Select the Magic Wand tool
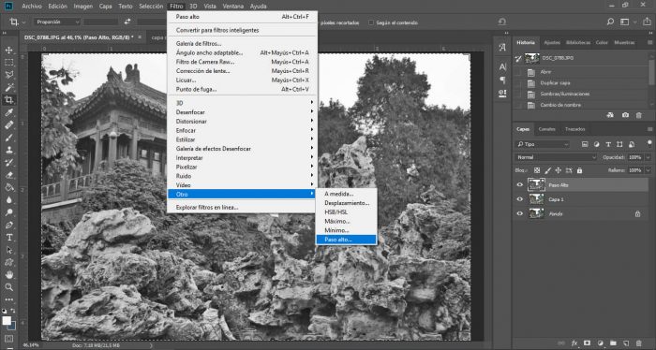 pos(8,87)
